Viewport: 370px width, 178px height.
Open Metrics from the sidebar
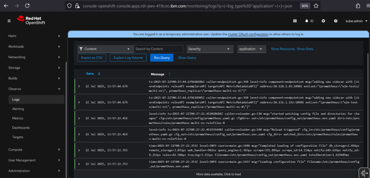click(x=18, y=118)
